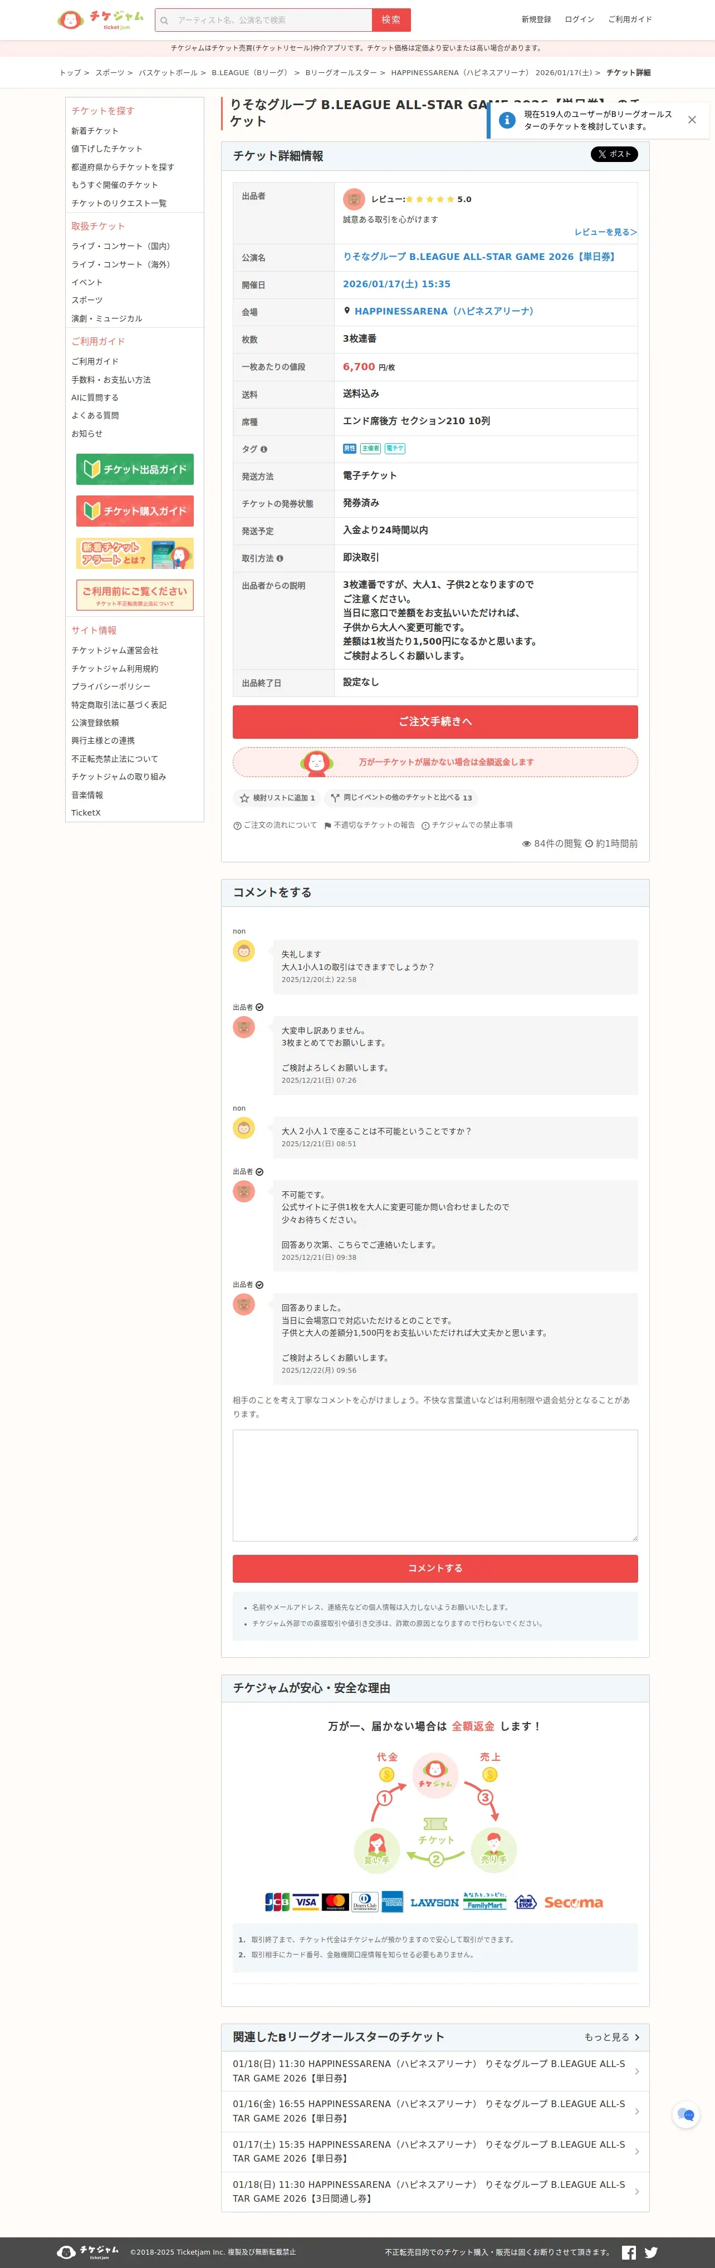Click the venue location pin icon

(347, 311)
